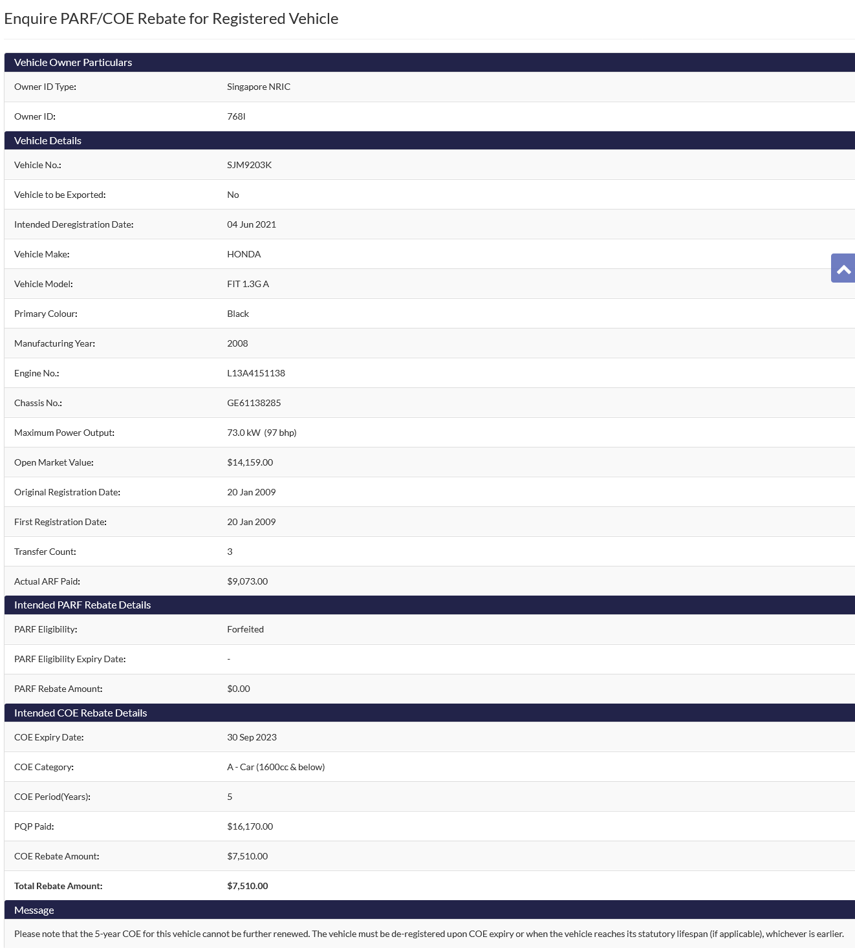The width and height of the screenshot is (855, 948).
Task: Click the Intended PARF Rebate Details header
Action: point(82,605)
